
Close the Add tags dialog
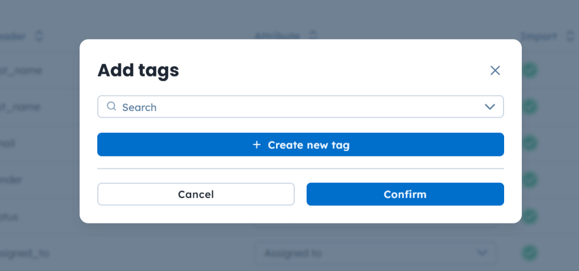pos(495,71)
